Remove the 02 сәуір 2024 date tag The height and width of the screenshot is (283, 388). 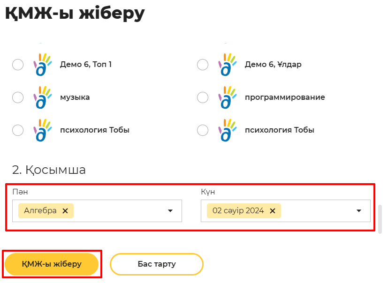[x=273, y=211]
